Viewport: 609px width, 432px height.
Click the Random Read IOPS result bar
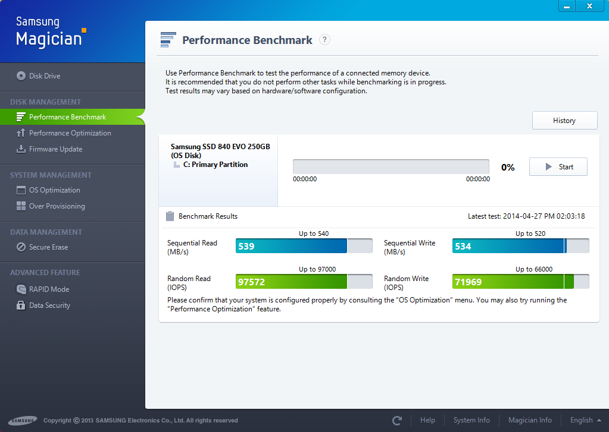[x=304, y=282]
